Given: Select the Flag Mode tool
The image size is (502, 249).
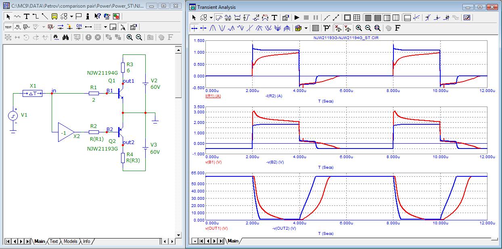Looking at the screenshot, I should 79,17.
